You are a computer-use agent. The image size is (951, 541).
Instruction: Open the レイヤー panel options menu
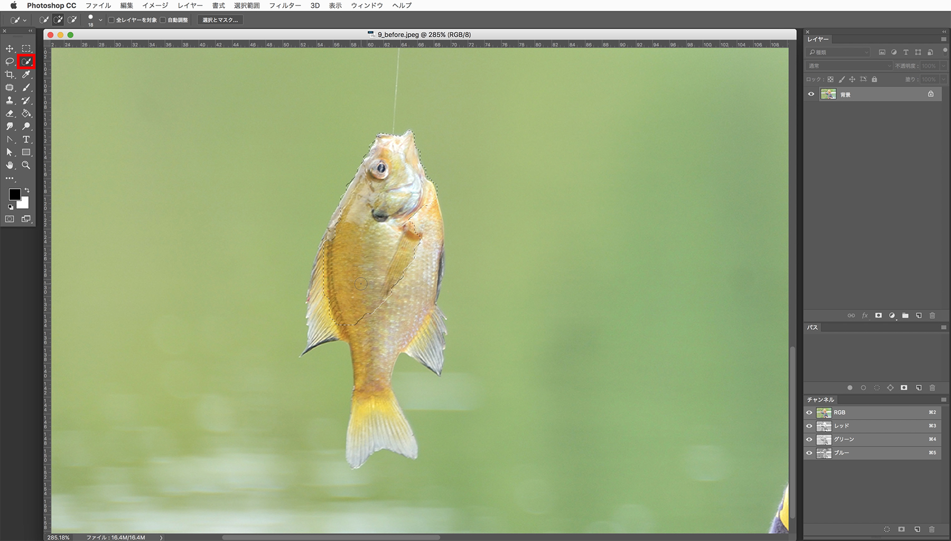click(944, 40)
